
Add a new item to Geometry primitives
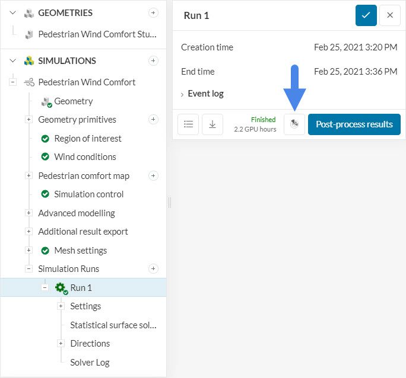point(153,120)
